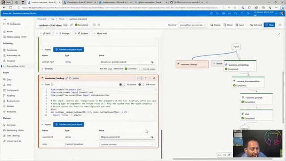Click the prompt_text value field
This screenshot has width=286, height=161.
click(127, 62)
